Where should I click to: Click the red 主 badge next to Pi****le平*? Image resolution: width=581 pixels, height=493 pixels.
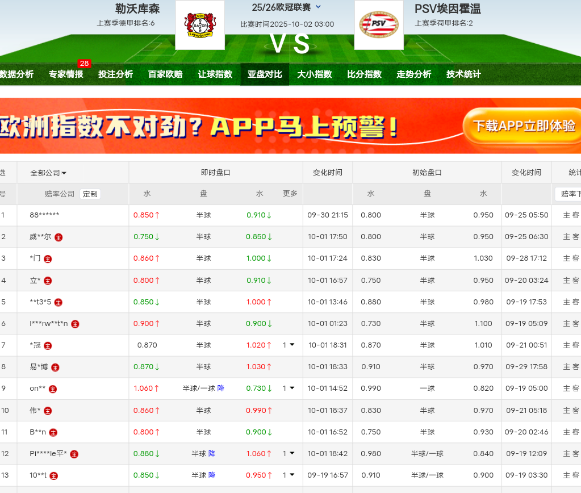click(x=74, y=454)
